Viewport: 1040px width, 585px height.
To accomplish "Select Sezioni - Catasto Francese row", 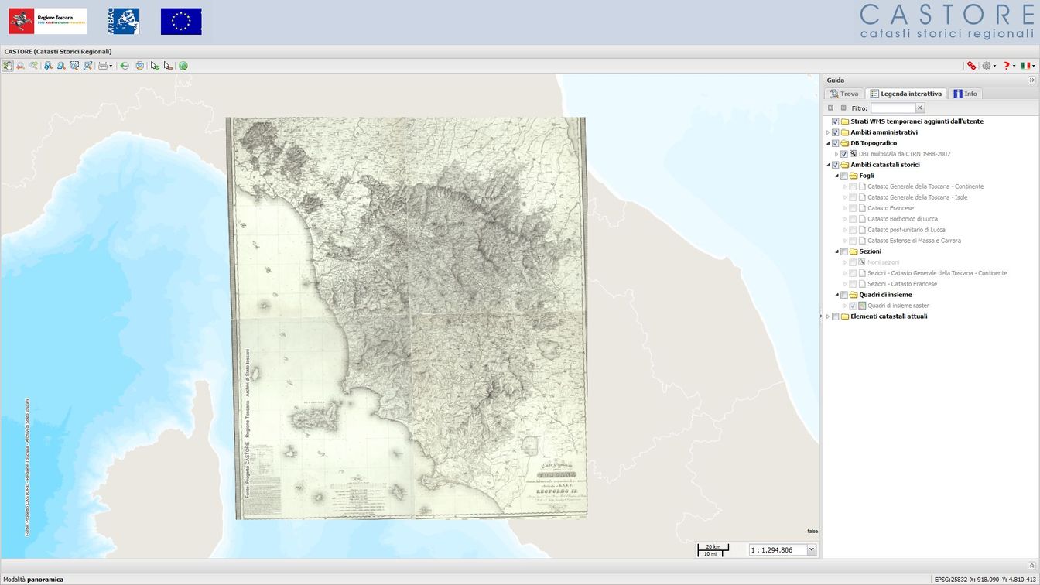I will [902, 284].
